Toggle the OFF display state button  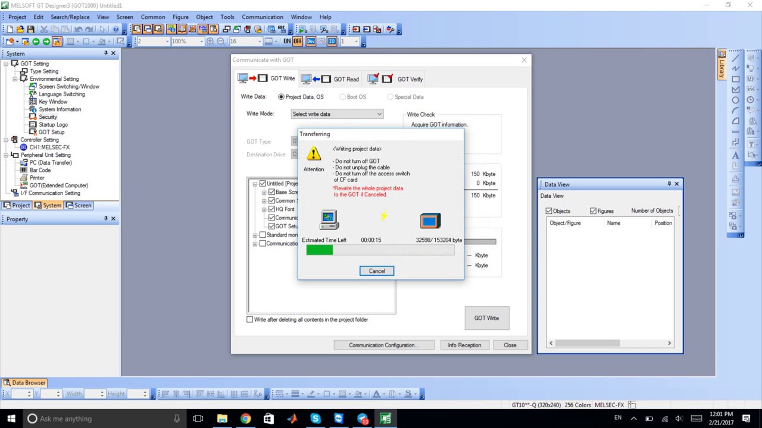(x=298, y=42)
